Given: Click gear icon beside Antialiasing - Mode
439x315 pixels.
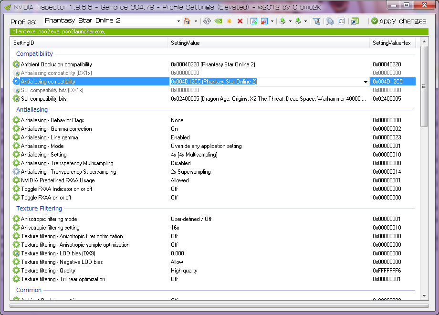Looking at the screenshot, I should (x=16, y=146).
